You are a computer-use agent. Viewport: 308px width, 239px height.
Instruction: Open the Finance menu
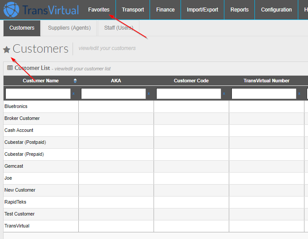tap(165, 10)
